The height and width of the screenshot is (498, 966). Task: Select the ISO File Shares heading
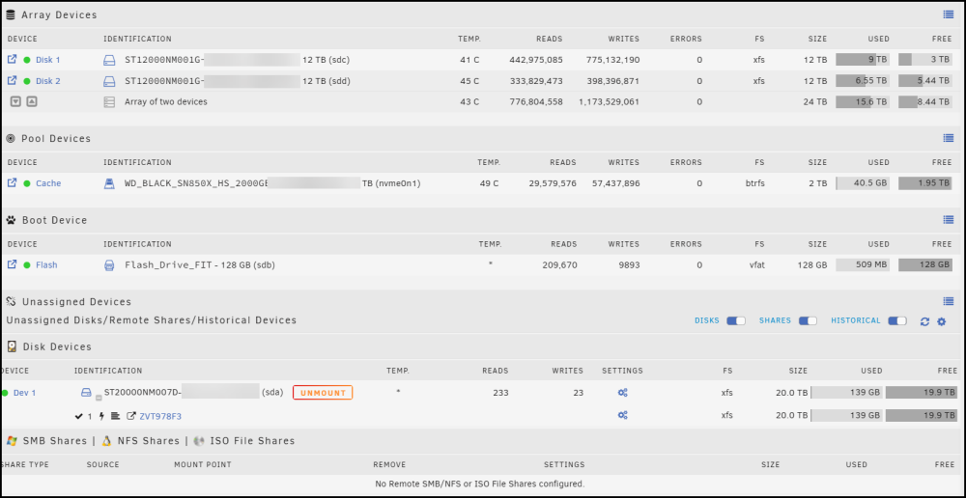[252, 441]
